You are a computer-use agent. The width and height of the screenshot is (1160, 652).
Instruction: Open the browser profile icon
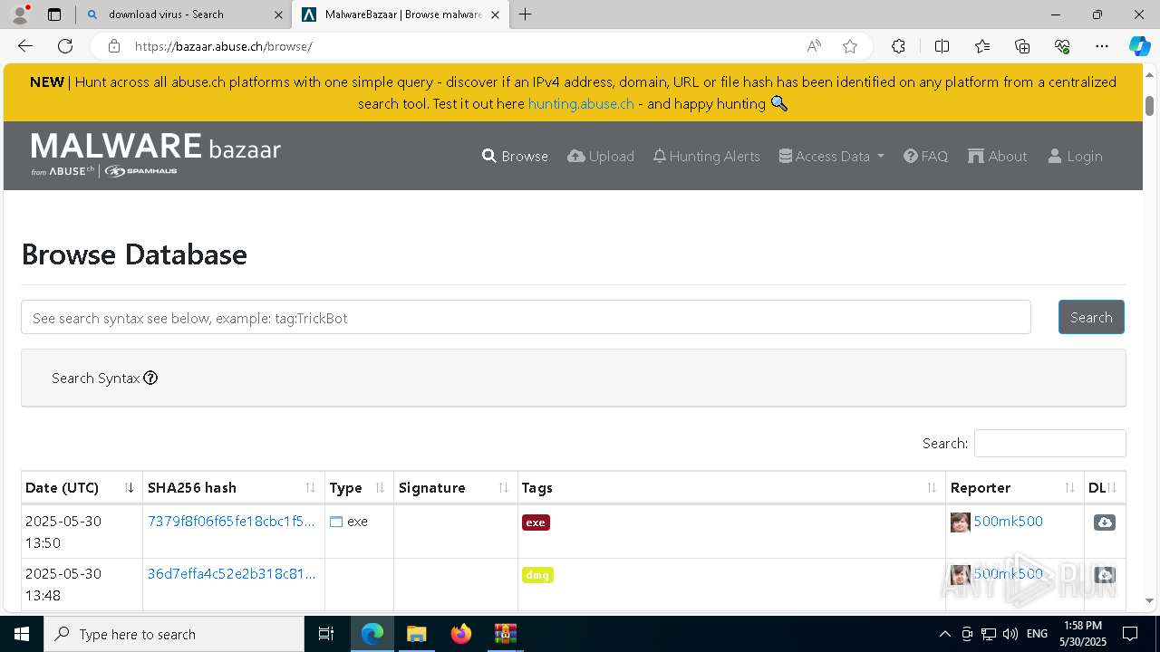point(20,14)
